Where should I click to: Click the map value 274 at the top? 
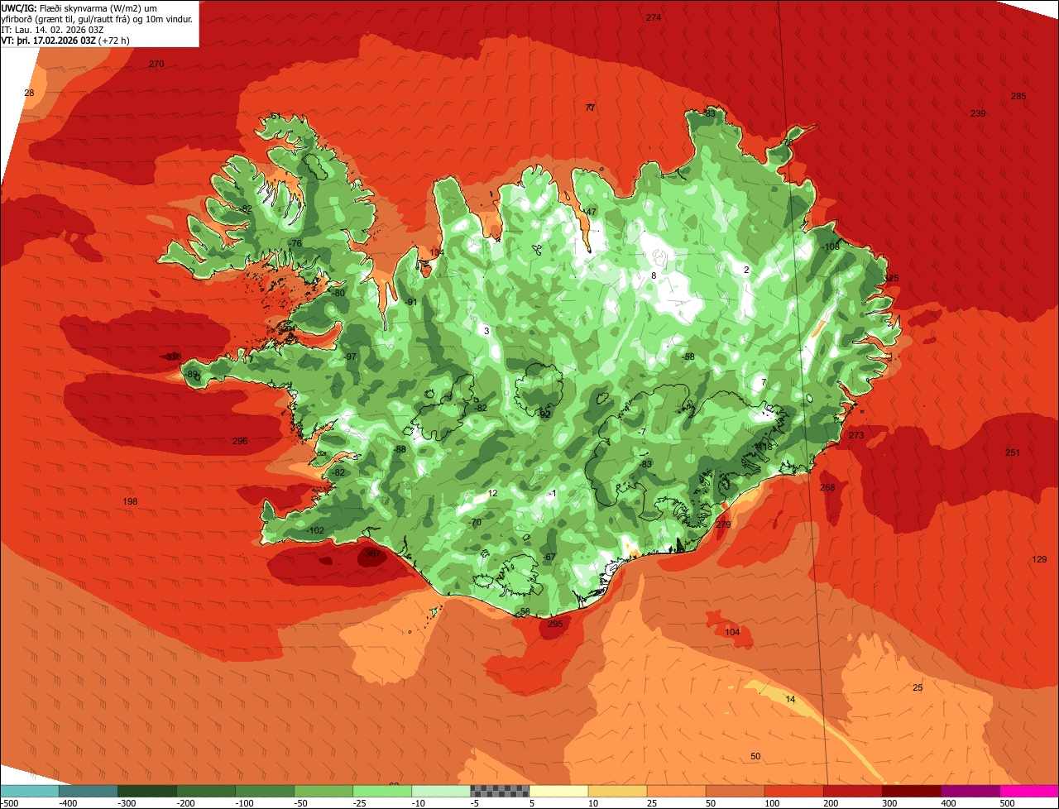(x=654, y=17)
